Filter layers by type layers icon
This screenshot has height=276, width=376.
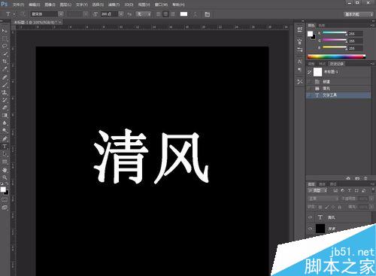click(x=350, y=190)
